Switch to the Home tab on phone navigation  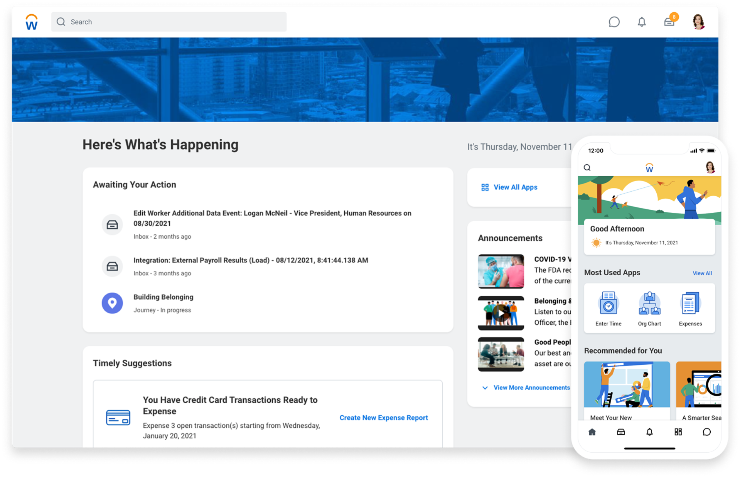pyautogui.click(x=592, y=432)
